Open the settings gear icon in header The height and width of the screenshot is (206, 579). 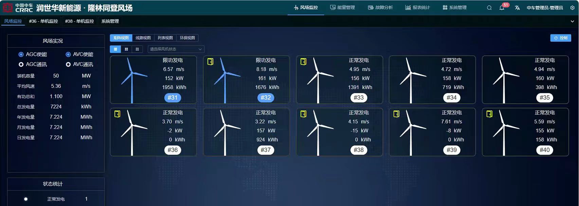572,8
